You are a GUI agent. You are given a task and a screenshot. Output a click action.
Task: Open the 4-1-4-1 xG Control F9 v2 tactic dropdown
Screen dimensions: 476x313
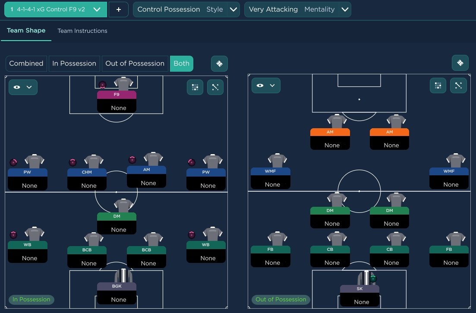coord(56,9)
